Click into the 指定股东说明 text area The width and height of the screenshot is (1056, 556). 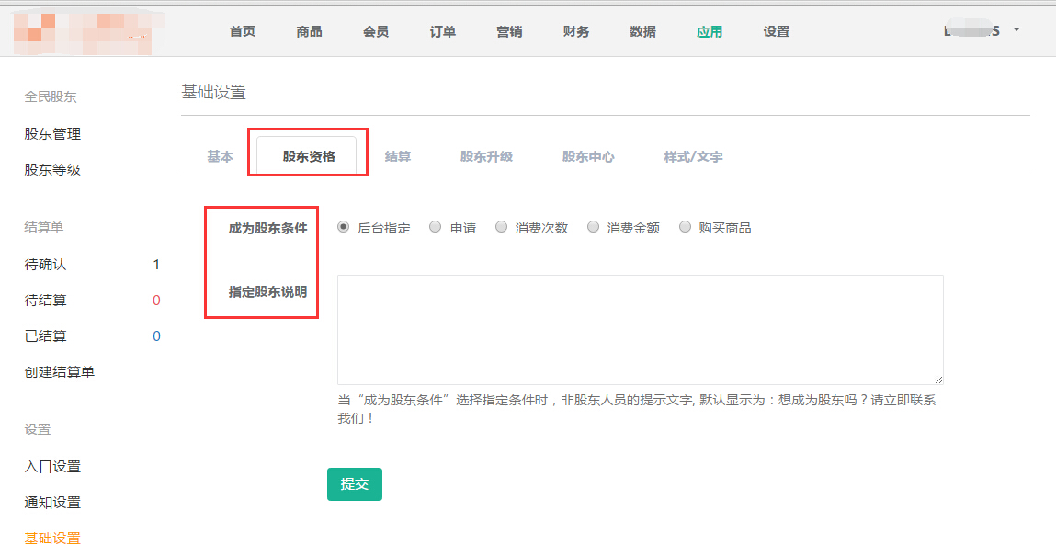(x=640, y=329)
